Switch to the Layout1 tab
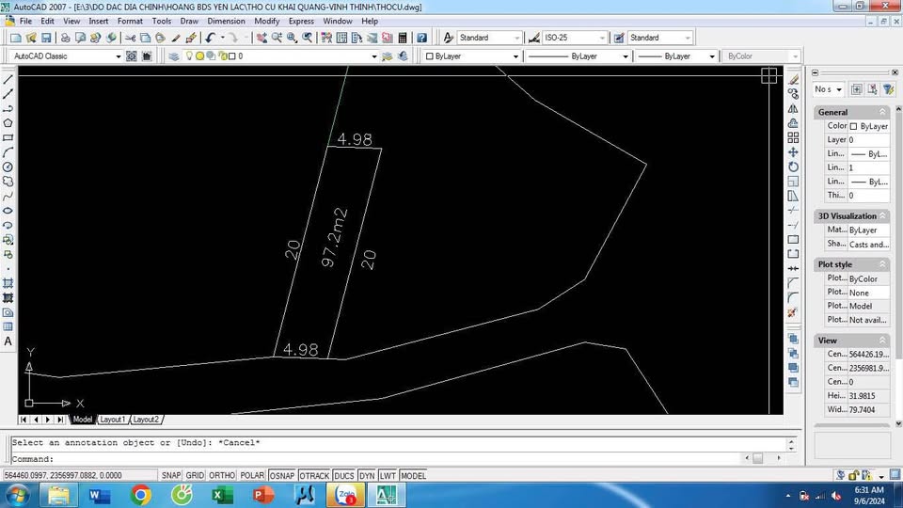The image size is (903, 508). (112, 420)
